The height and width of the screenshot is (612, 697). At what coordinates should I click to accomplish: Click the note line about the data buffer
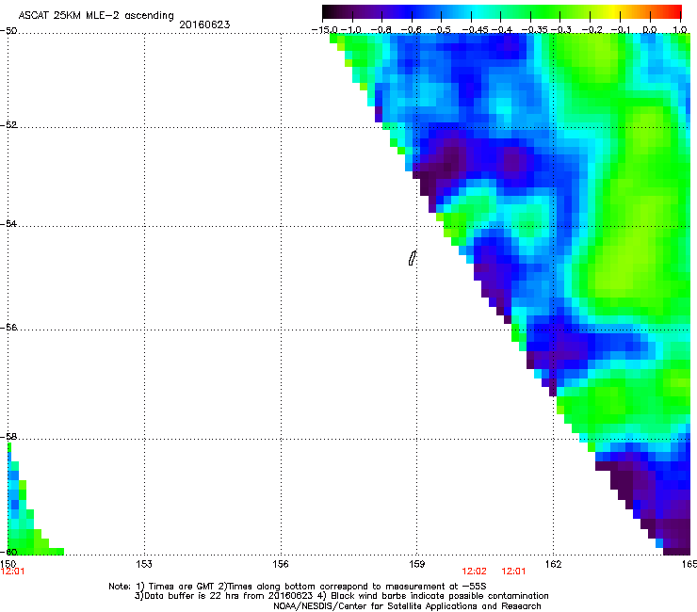pos(341,596)
